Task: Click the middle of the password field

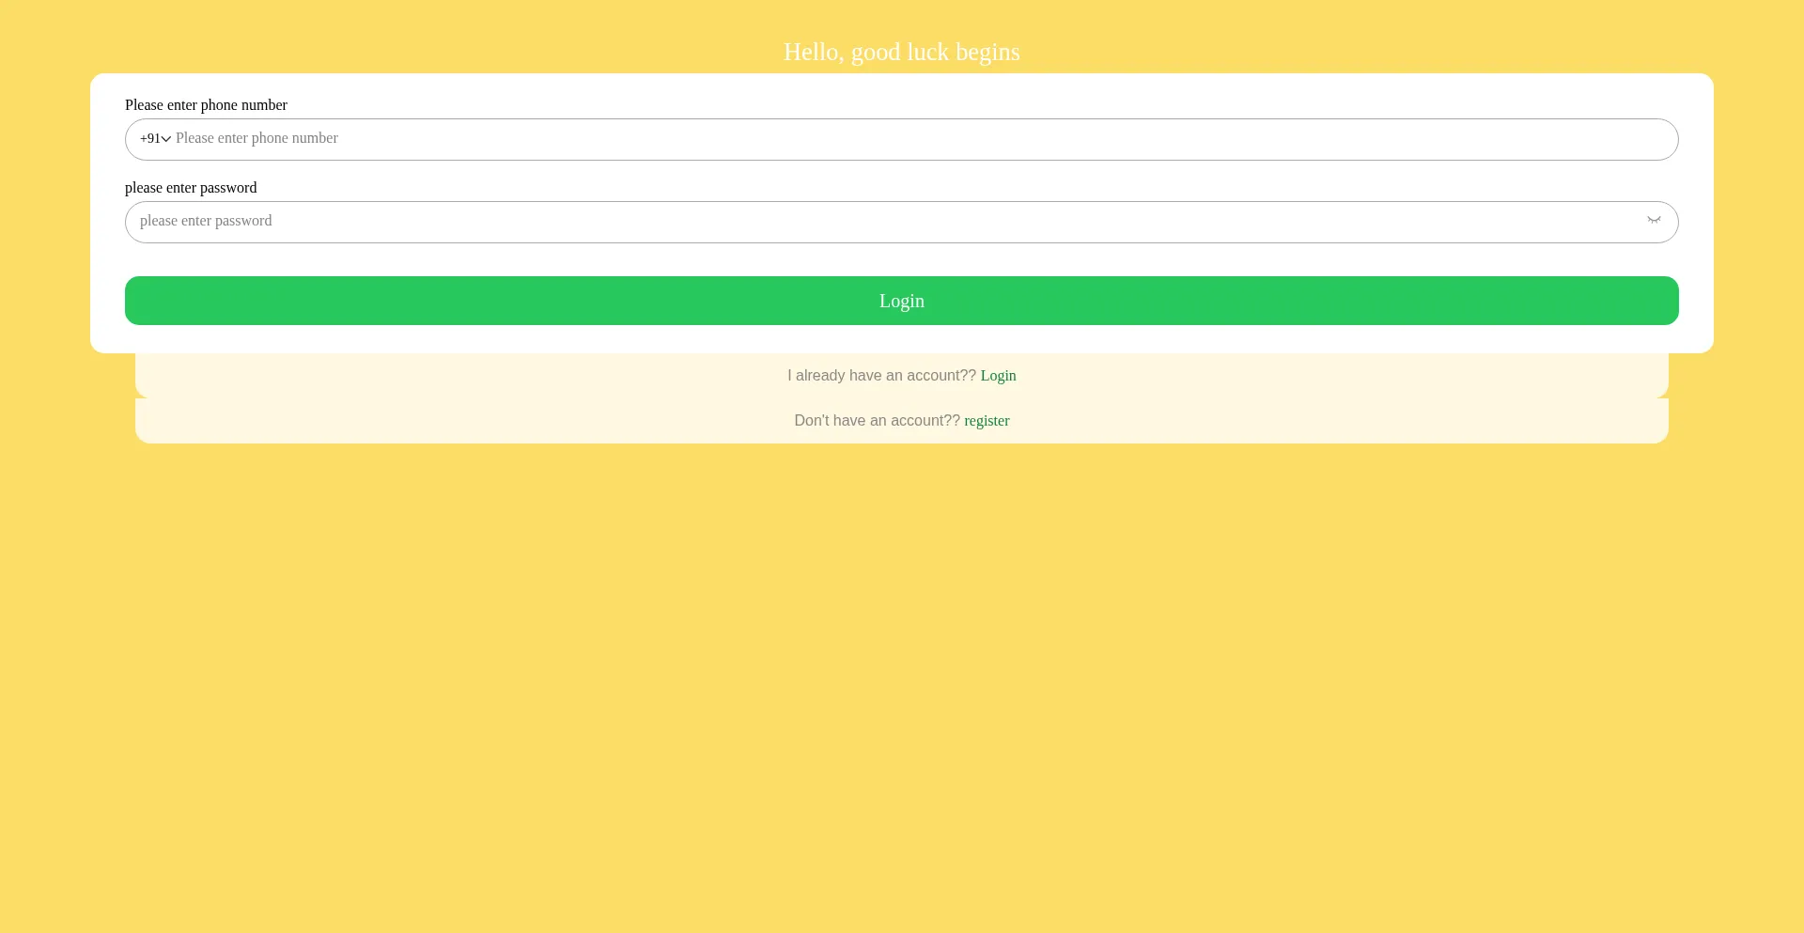Action: point(902,222)
